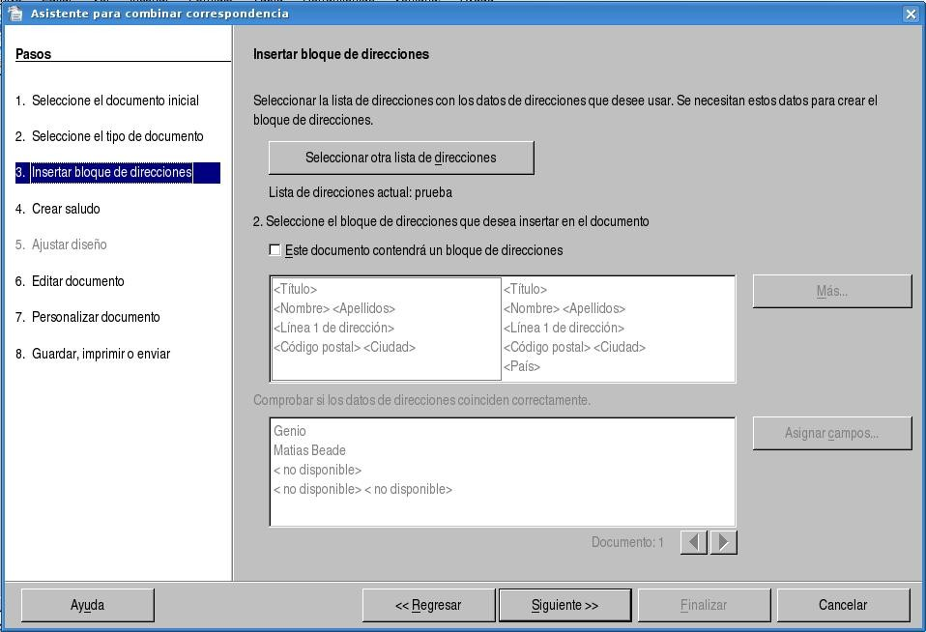Close the mail merge wizard window
This screenshot has width=926, height=632.
click(911, 14)
